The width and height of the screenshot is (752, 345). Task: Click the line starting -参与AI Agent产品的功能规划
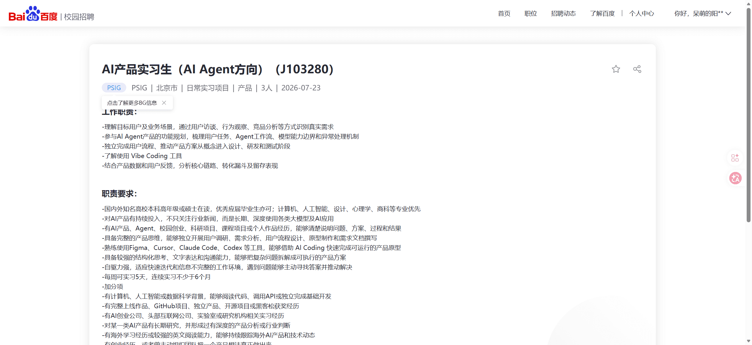[230, 137]
